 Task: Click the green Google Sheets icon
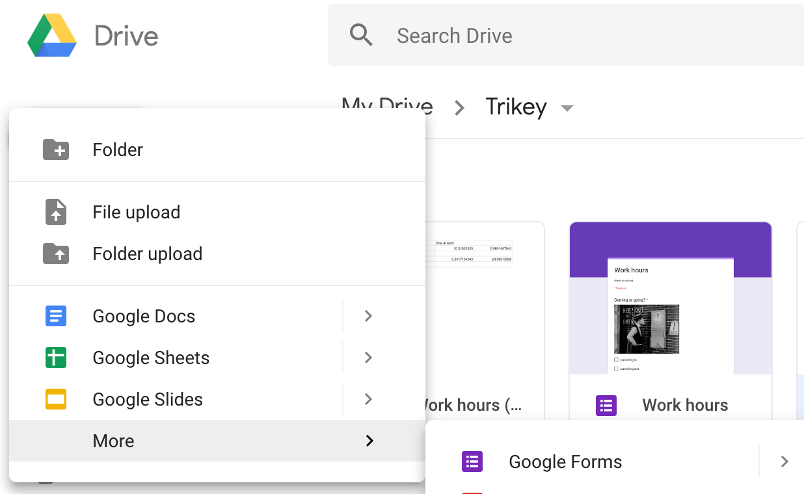coord(56,357)
